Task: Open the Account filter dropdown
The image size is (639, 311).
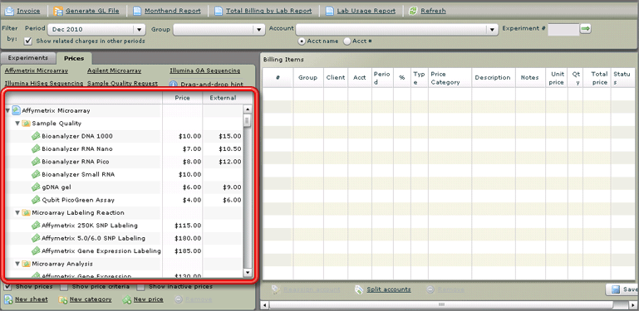Action: [397, 29]
